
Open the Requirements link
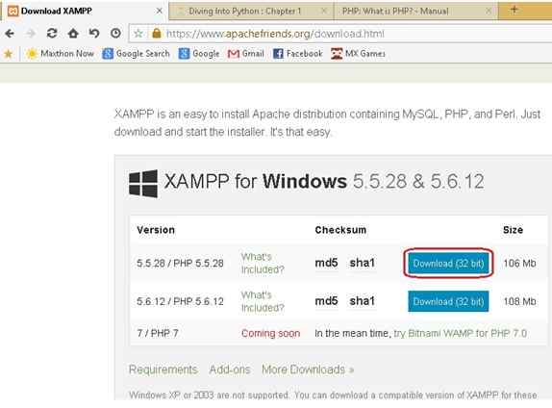pyautogui.click(x=163, y=370)
